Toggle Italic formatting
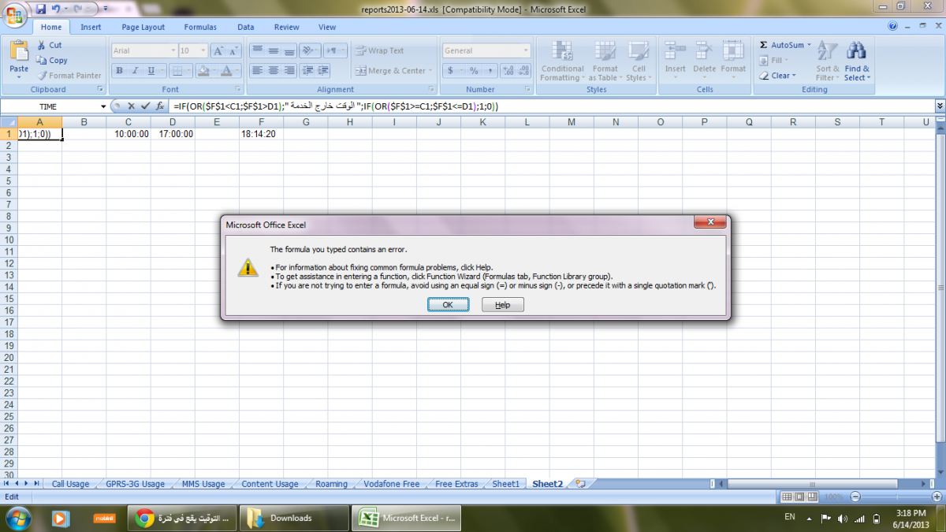 [136, 71]
